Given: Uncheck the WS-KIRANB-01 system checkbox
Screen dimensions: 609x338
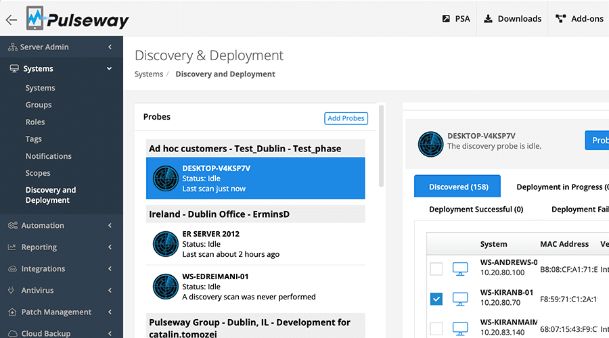Looking at the screenshot, I should click(x=436, y=299).
